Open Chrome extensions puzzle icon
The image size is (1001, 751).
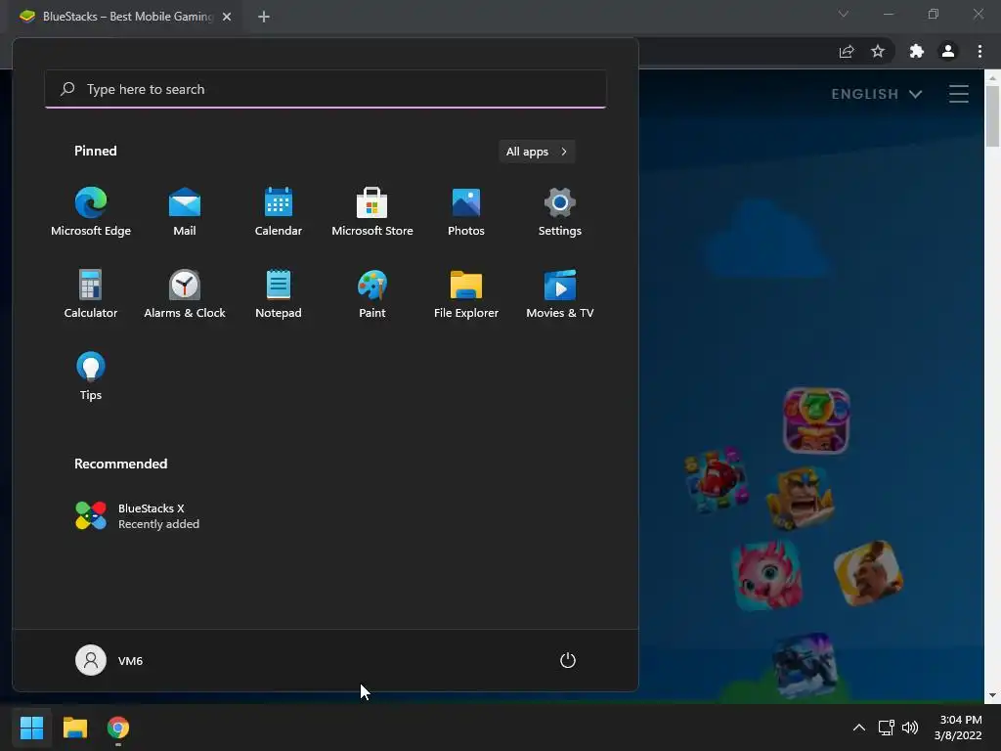pos(917,51)
